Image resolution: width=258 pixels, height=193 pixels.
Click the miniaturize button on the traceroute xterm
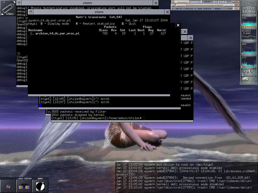tap(31, 12)
